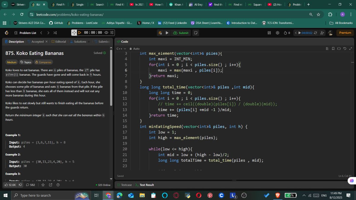Go to the previous problem arrow

tap(41, 33)
